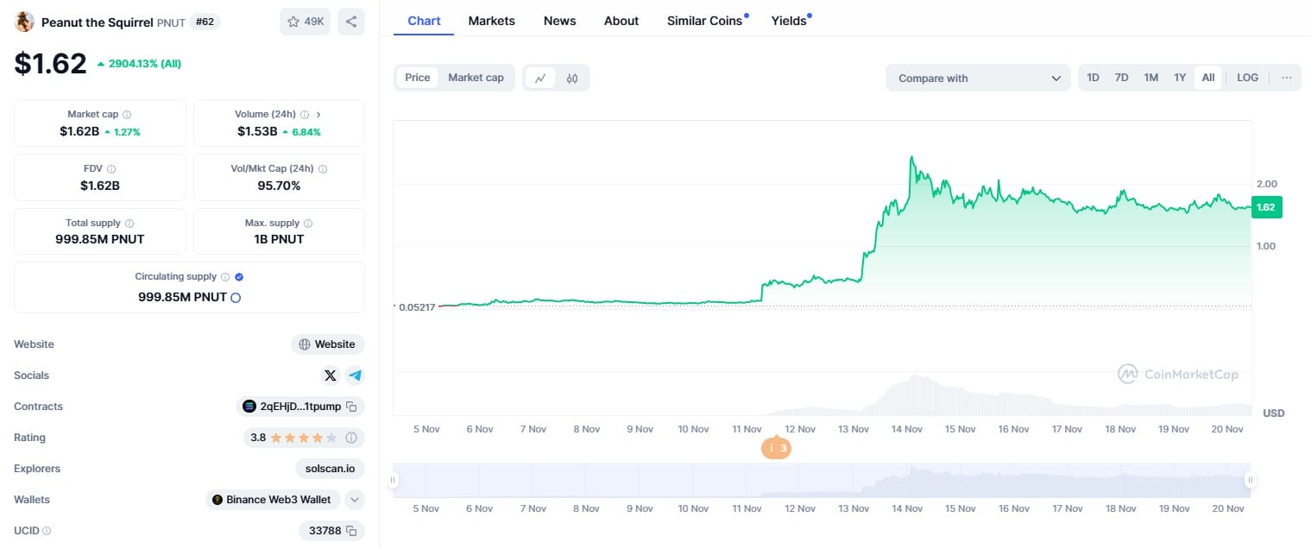Select the candlestick chart icon
The image size is (1311, 549).
pos(572,78)
